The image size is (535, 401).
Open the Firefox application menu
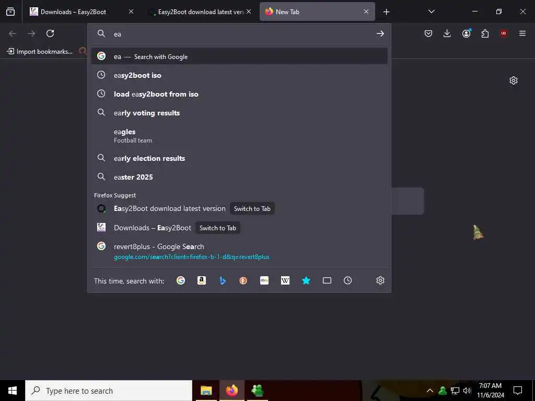pyautogui.click(x=522, y=33)
